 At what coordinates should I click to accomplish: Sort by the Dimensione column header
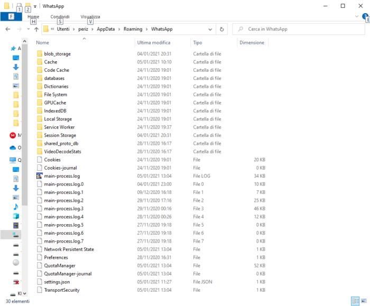pos(252,43)
